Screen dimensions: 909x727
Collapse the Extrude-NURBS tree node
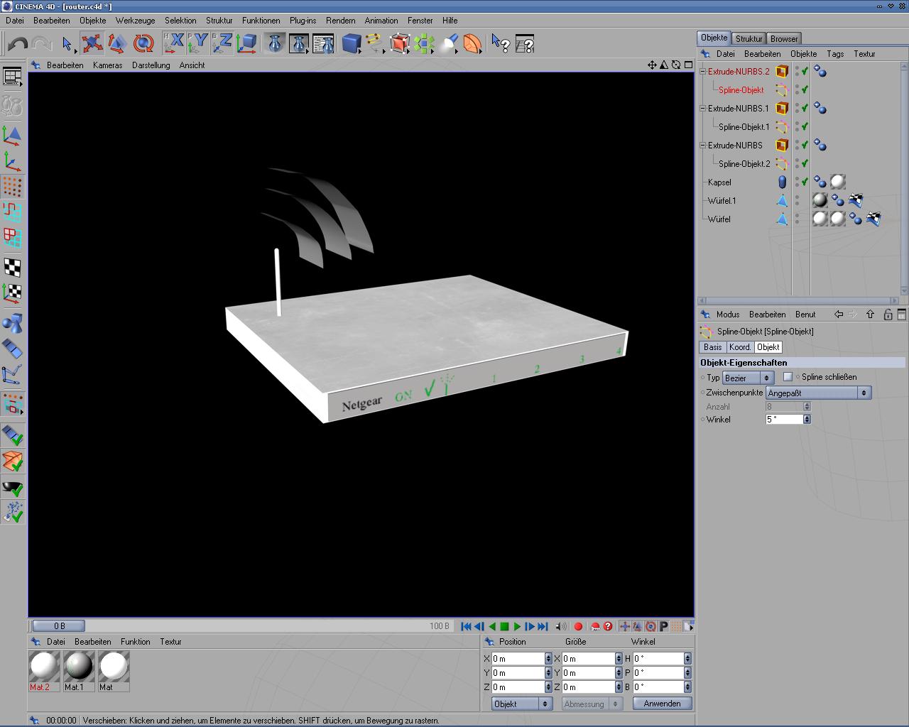tap(702, 145)
